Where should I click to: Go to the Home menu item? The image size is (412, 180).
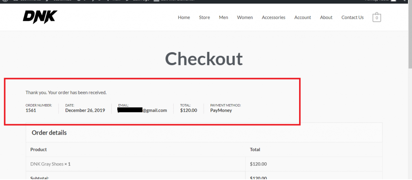[x=184, y=17]
